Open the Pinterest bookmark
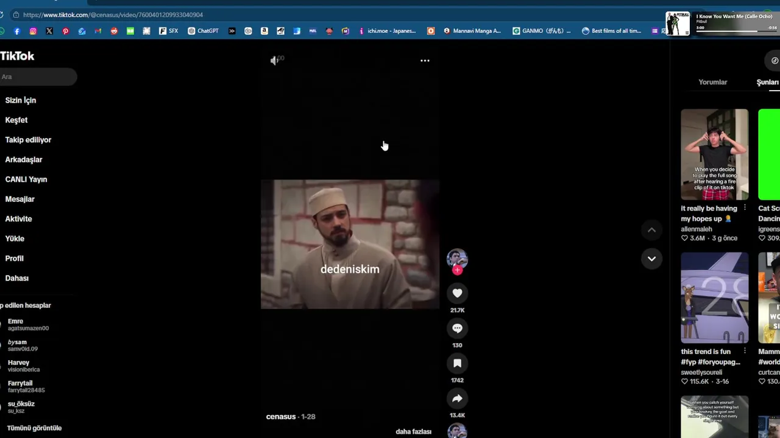Image resolution: width=780 pixels, height=438 pixels. [66, 31]
